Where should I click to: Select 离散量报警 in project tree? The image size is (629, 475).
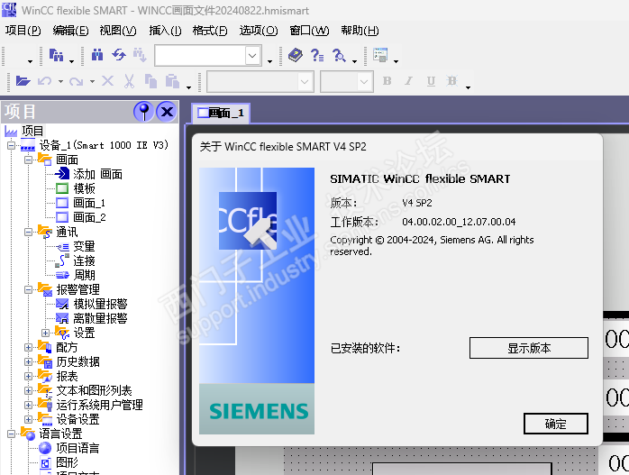[x=100, y=318]
